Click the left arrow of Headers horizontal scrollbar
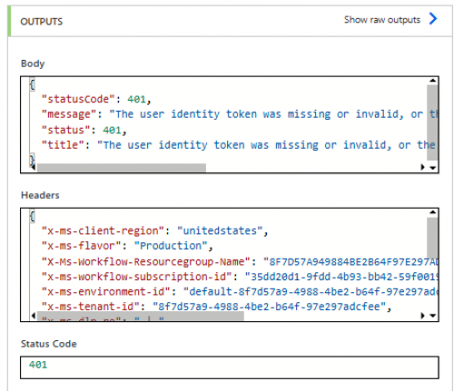 coord(34,316)
